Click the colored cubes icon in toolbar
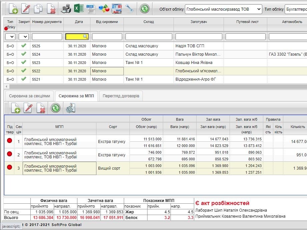 pos(104,9)
